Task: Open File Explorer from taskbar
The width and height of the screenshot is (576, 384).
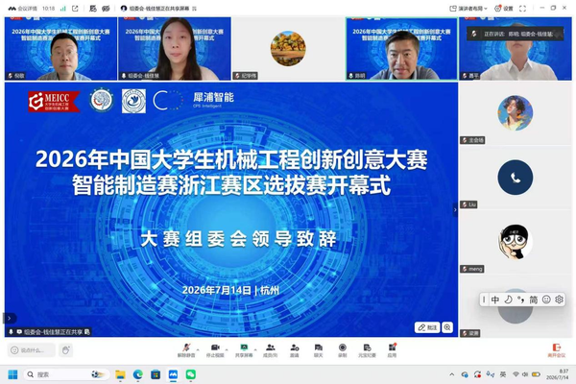Action: click(120, 374)
